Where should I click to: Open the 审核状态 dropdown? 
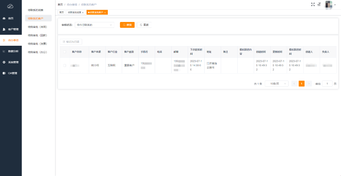tap(94, 25)
